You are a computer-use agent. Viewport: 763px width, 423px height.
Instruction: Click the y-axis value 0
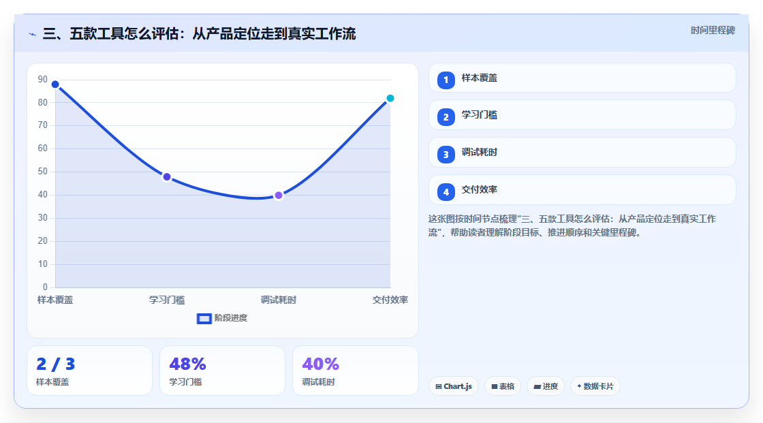pos(45,287)
